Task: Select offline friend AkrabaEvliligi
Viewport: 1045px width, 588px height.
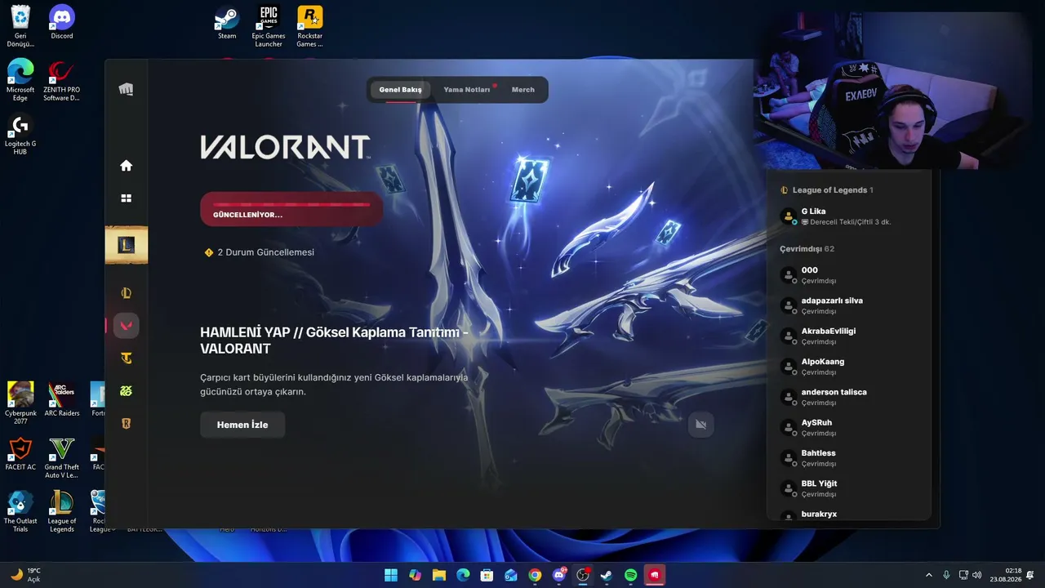Action: coord(849,336)
